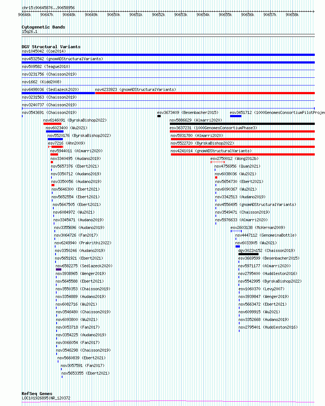Open nsv5976633 (Almarri2020) variant

242,220
